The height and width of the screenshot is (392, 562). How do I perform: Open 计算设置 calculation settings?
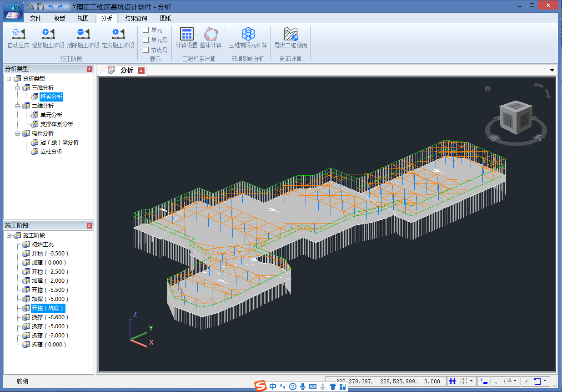[186, 34]
